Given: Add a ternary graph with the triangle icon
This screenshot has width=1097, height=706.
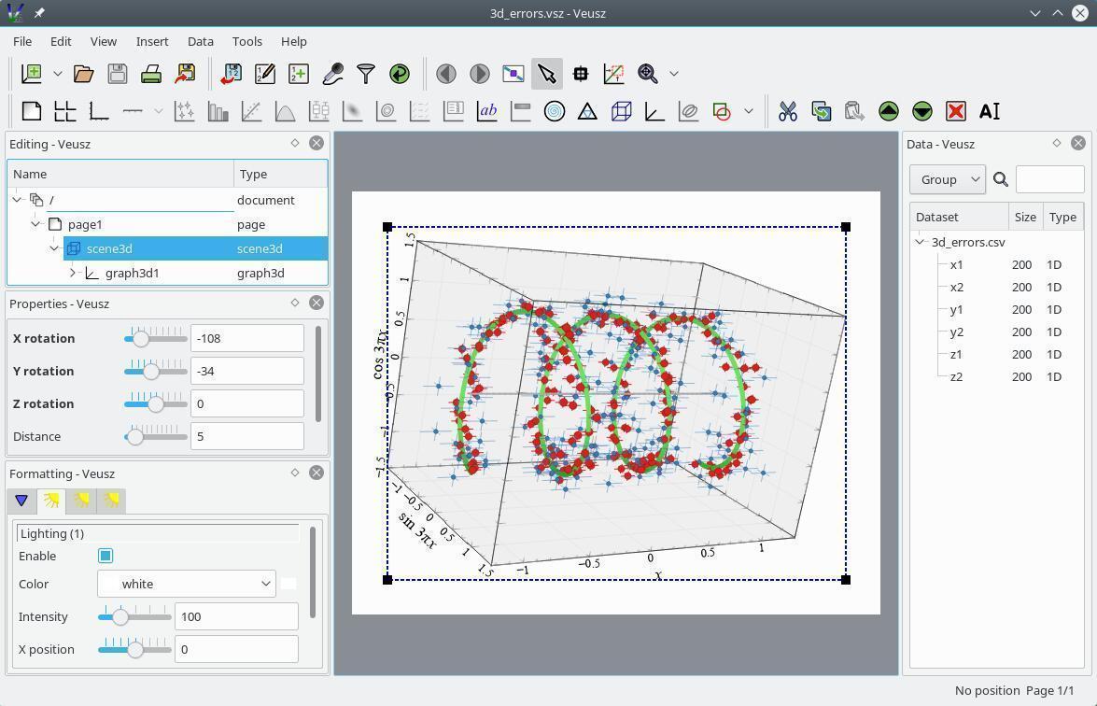Looking at the screenshot, I should coord(587,111).
